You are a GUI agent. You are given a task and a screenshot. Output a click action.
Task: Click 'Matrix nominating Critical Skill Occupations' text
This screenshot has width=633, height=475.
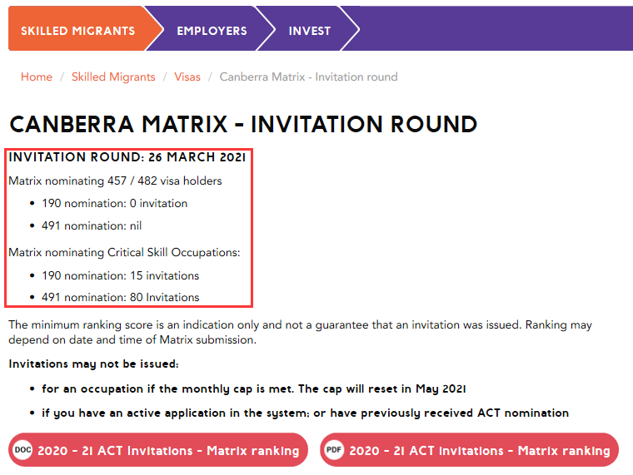(124, 252)
